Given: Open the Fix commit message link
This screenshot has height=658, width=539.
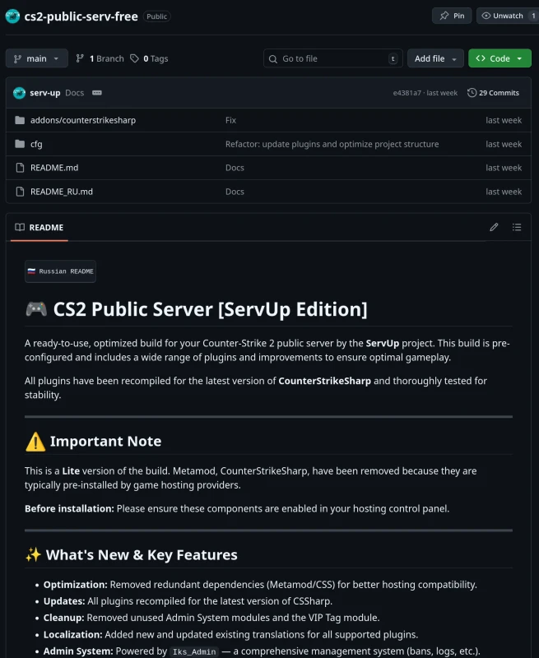Looking at the screenshot, I should click(x=230, y=120).
